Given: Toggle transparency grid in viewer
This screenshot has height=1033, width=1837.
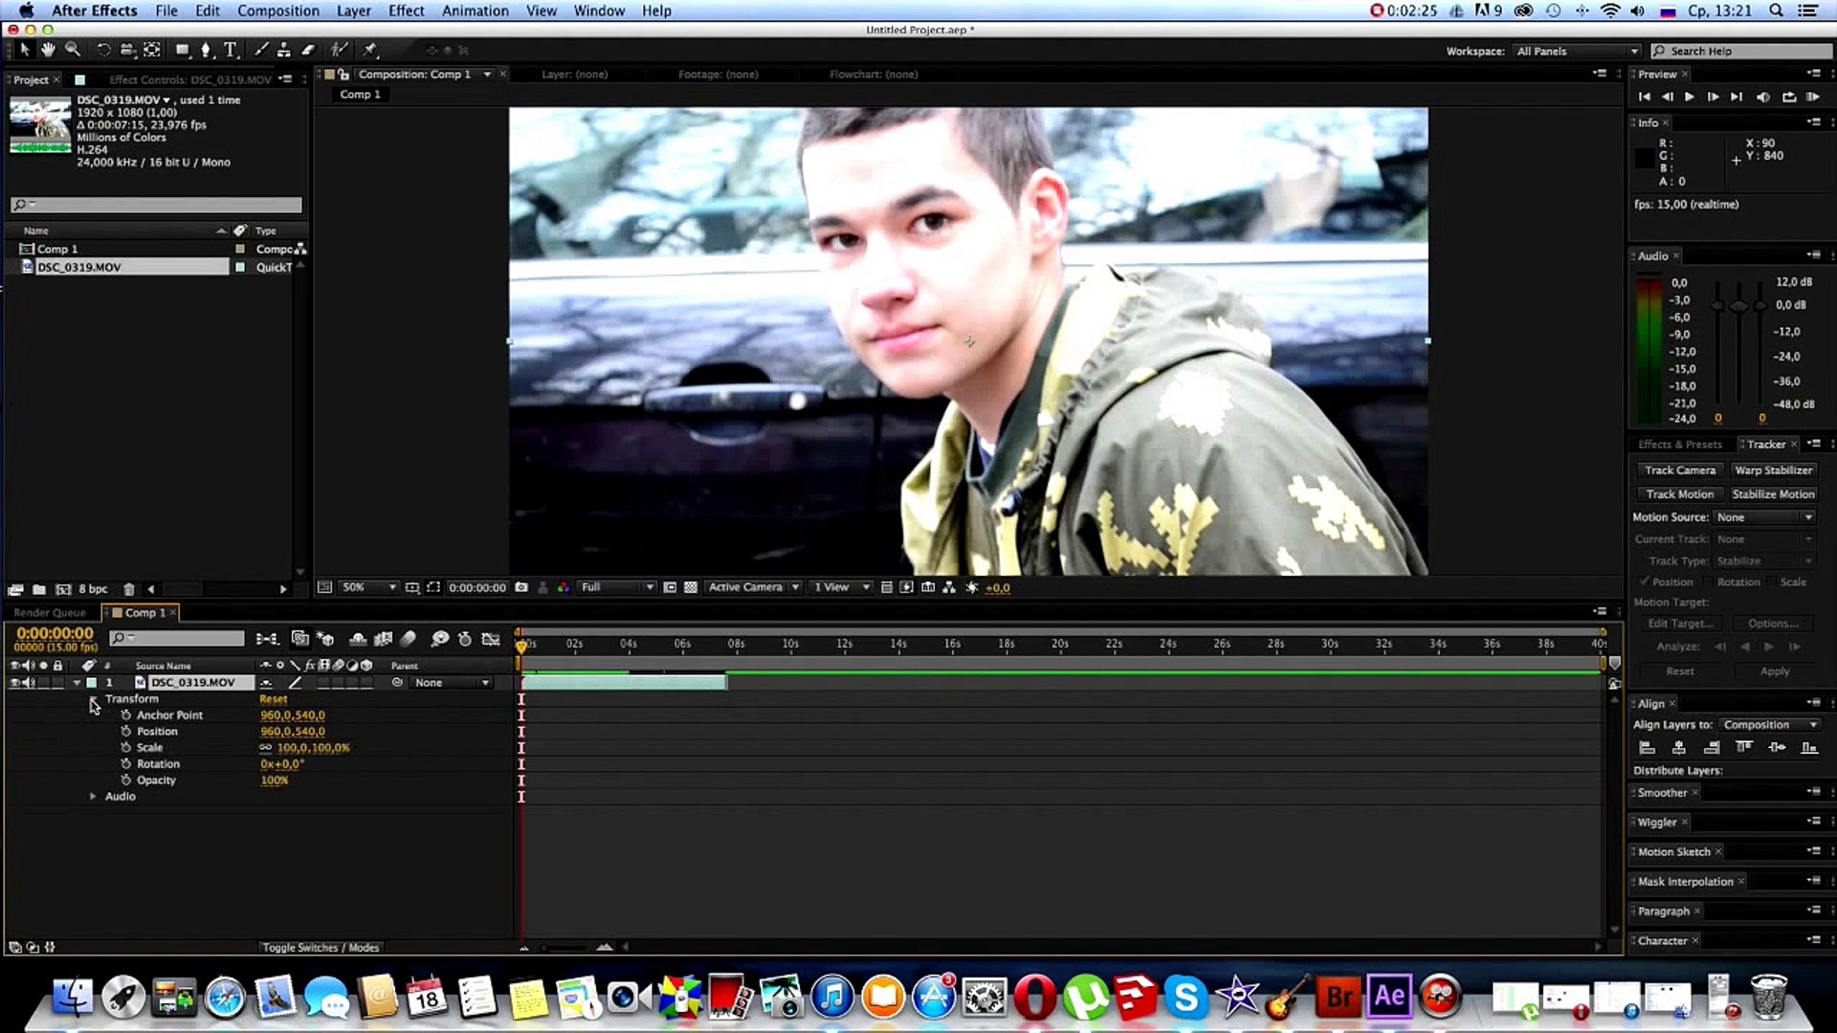Looking at the screenshot, I should (691, 587).
